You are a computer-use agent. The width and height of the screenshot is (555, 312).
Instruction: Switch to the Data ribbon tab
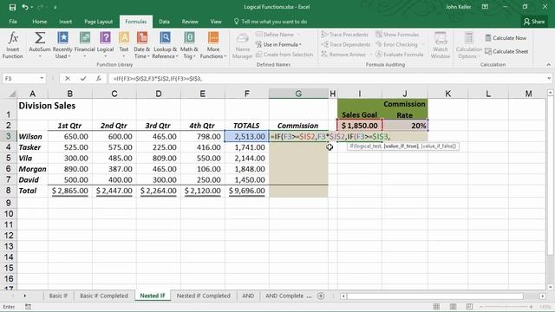coord(164,22)
